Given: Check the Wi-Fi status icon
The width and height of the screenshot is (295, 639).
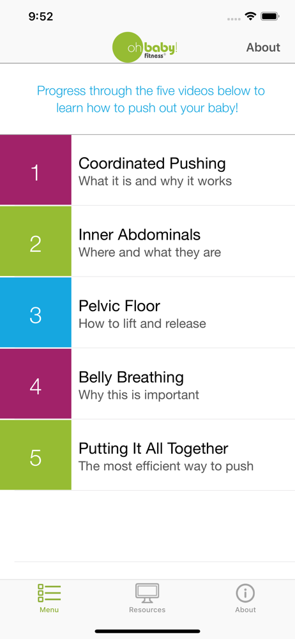Looking at the screenshot, I should (x=250, y=17).
